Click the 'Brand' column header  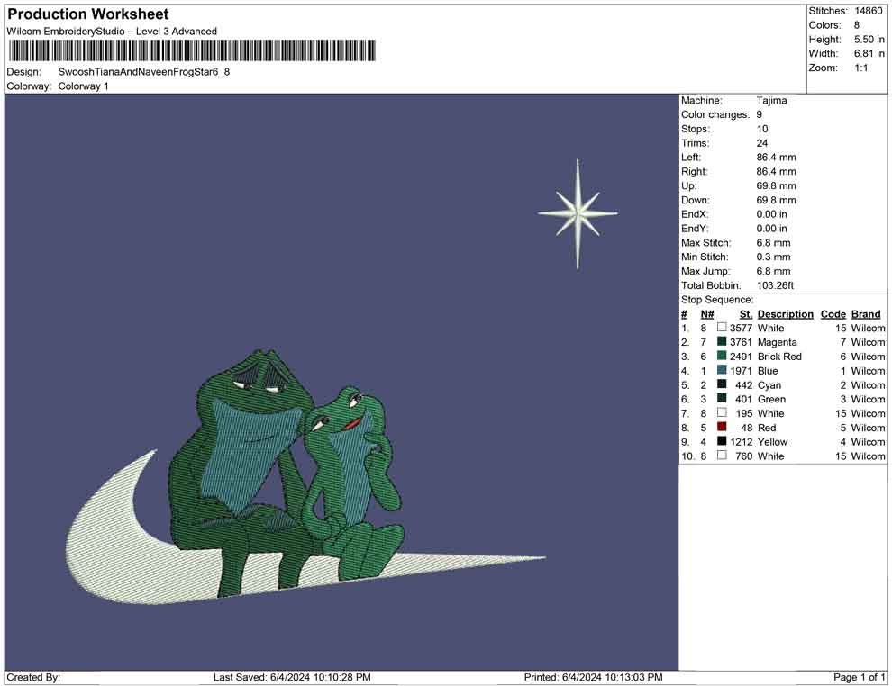tap(866, 314)
